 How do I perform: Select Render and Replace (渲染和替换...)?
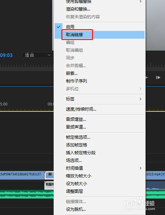coord(100,9)
